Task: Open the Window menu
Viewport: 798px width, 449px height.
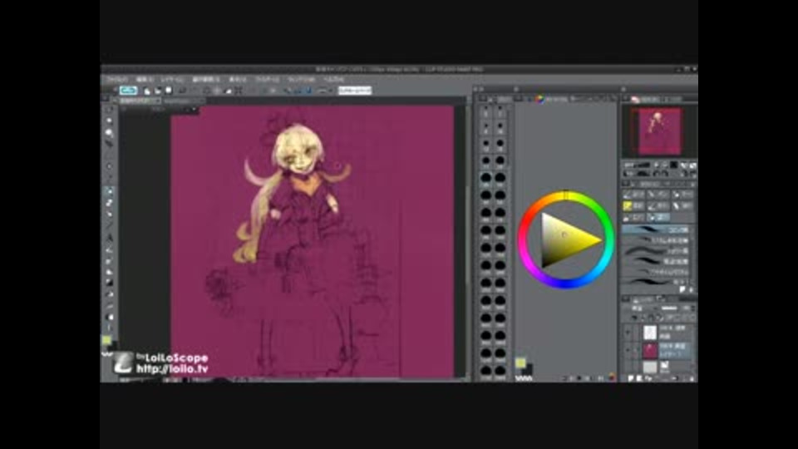Action: (301, 80)
